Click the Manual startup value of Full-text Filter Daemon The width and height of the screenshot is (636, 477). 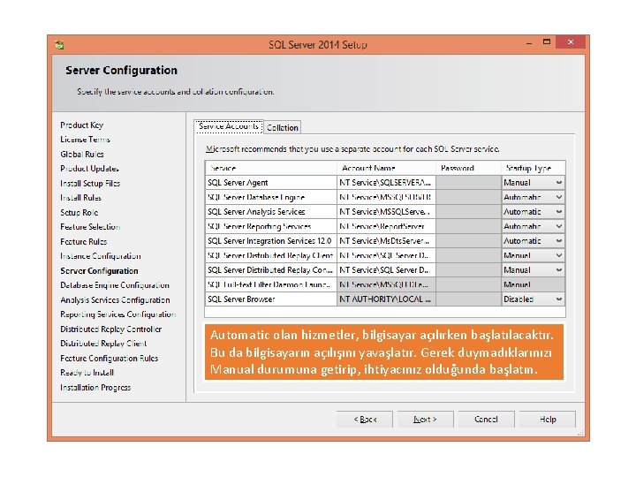click(x=533, y=284)
